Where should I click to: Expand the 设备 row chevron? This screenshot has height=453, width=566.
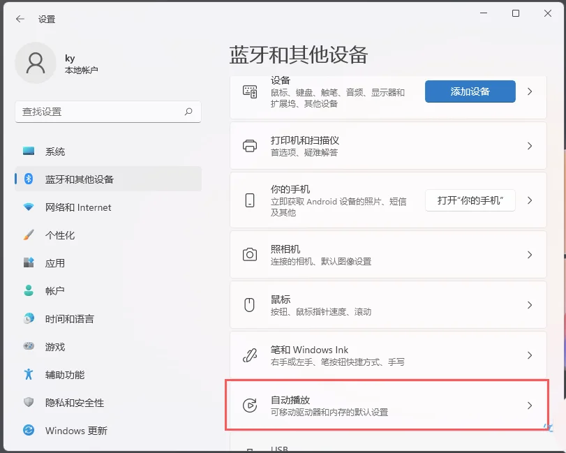[530, 91]
